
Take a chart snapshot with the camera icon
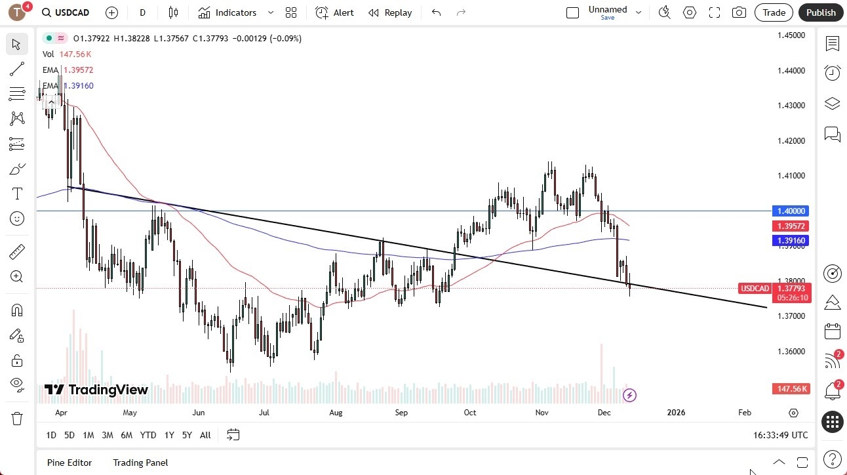coord(739,12)
